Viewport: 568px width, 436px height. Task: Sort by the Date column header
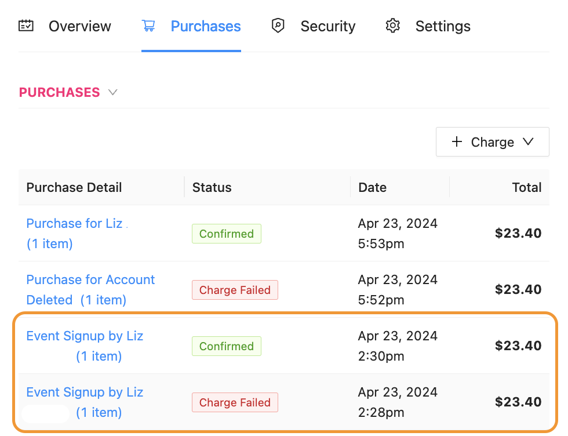[x=372, y=187]
